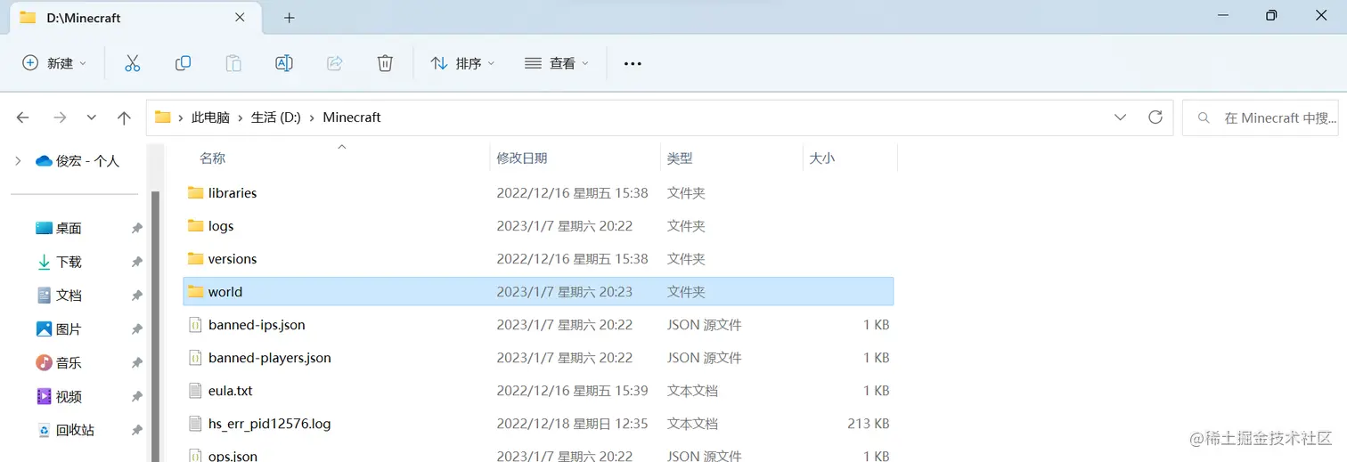Click the navigation pane scrollbar

tap(155, 325)
